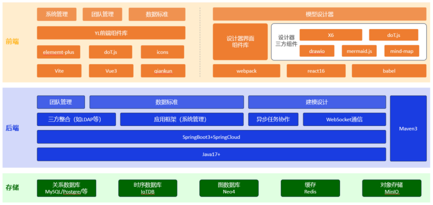Select the mind-map block
This screenshot has height=205, width=433.
pos(402,51)
